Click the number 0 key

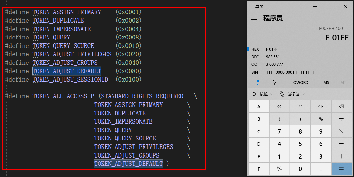[x=300, y=169]
